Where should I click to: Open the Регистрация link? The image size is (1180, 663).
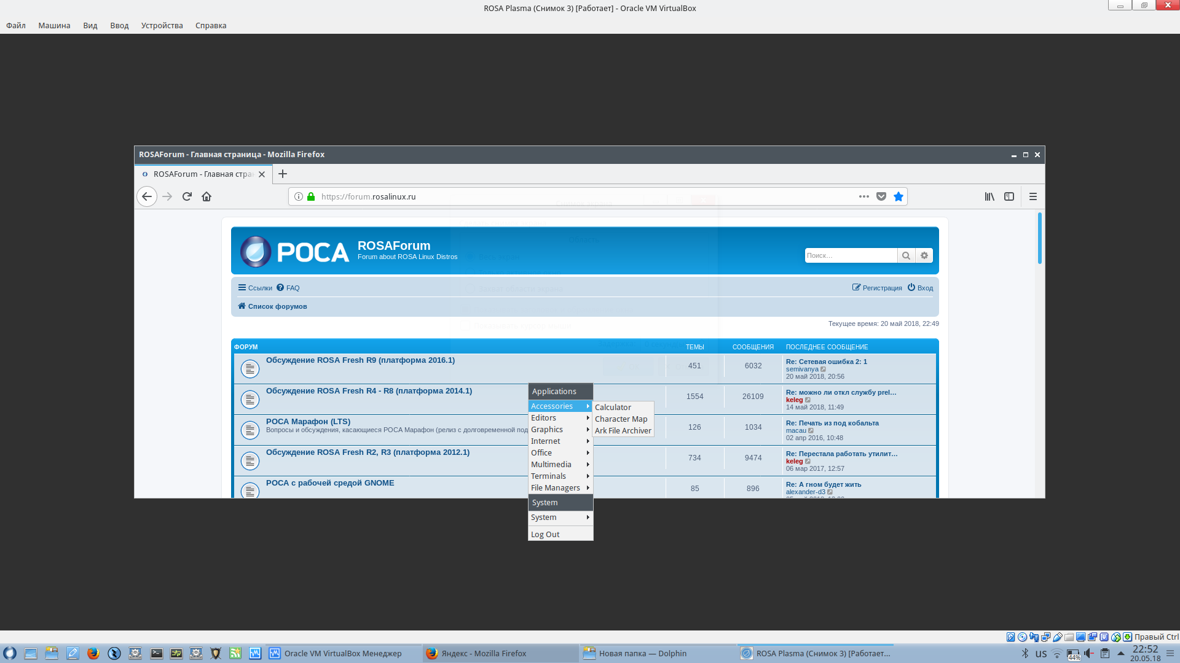(881, 288)
